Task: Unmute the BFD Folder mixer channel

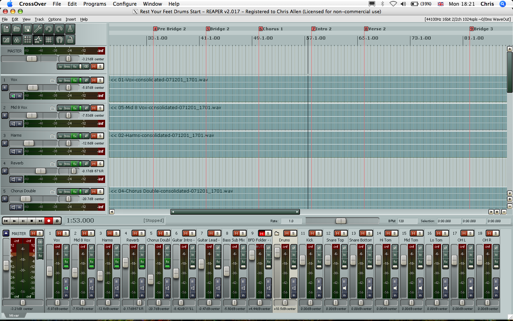Action: click(261, 233)
